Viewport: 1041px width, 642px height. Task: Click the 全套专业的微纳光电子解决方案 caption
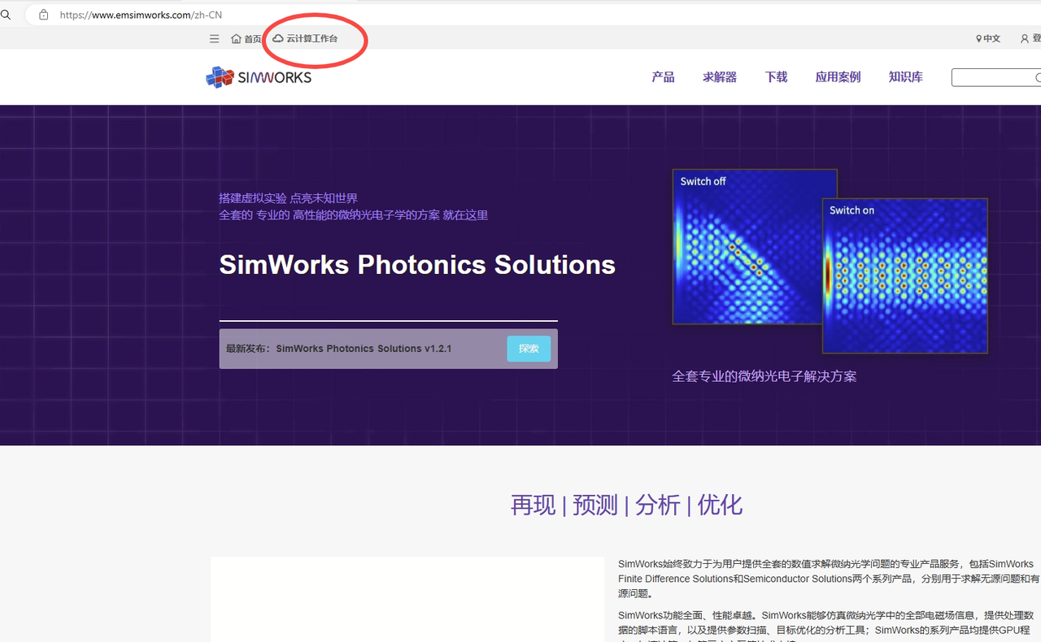[764, 376]
